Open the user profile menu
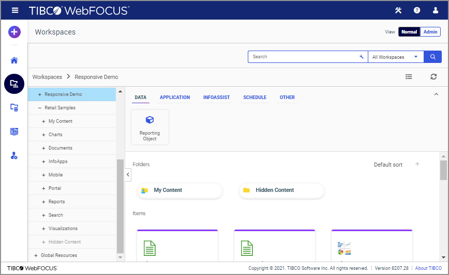Screen dimensions: 449x275 (x=436, y=10)
